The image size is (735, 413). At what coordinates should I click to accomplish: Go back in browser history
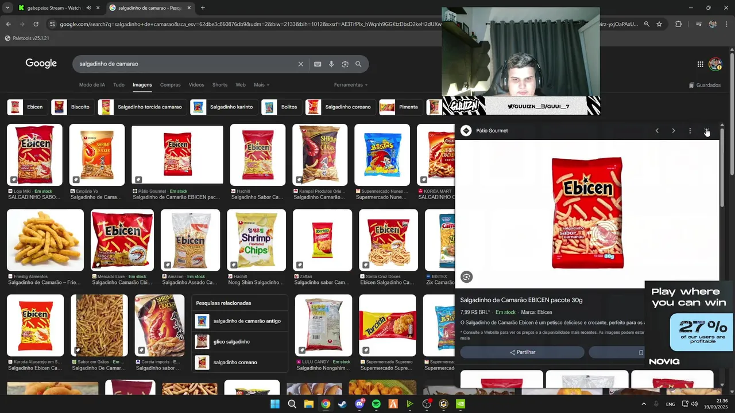pos(8,24)
